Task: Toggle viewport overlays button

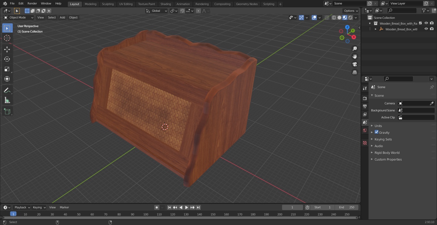Action: pos(314,18)
